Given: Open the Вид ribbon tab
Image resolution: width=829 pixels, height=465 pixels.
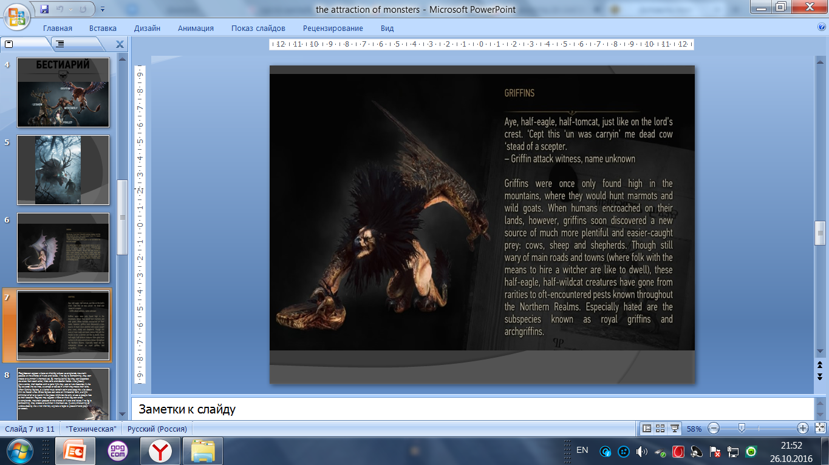Looking at the screenshot, I should 387,28.
